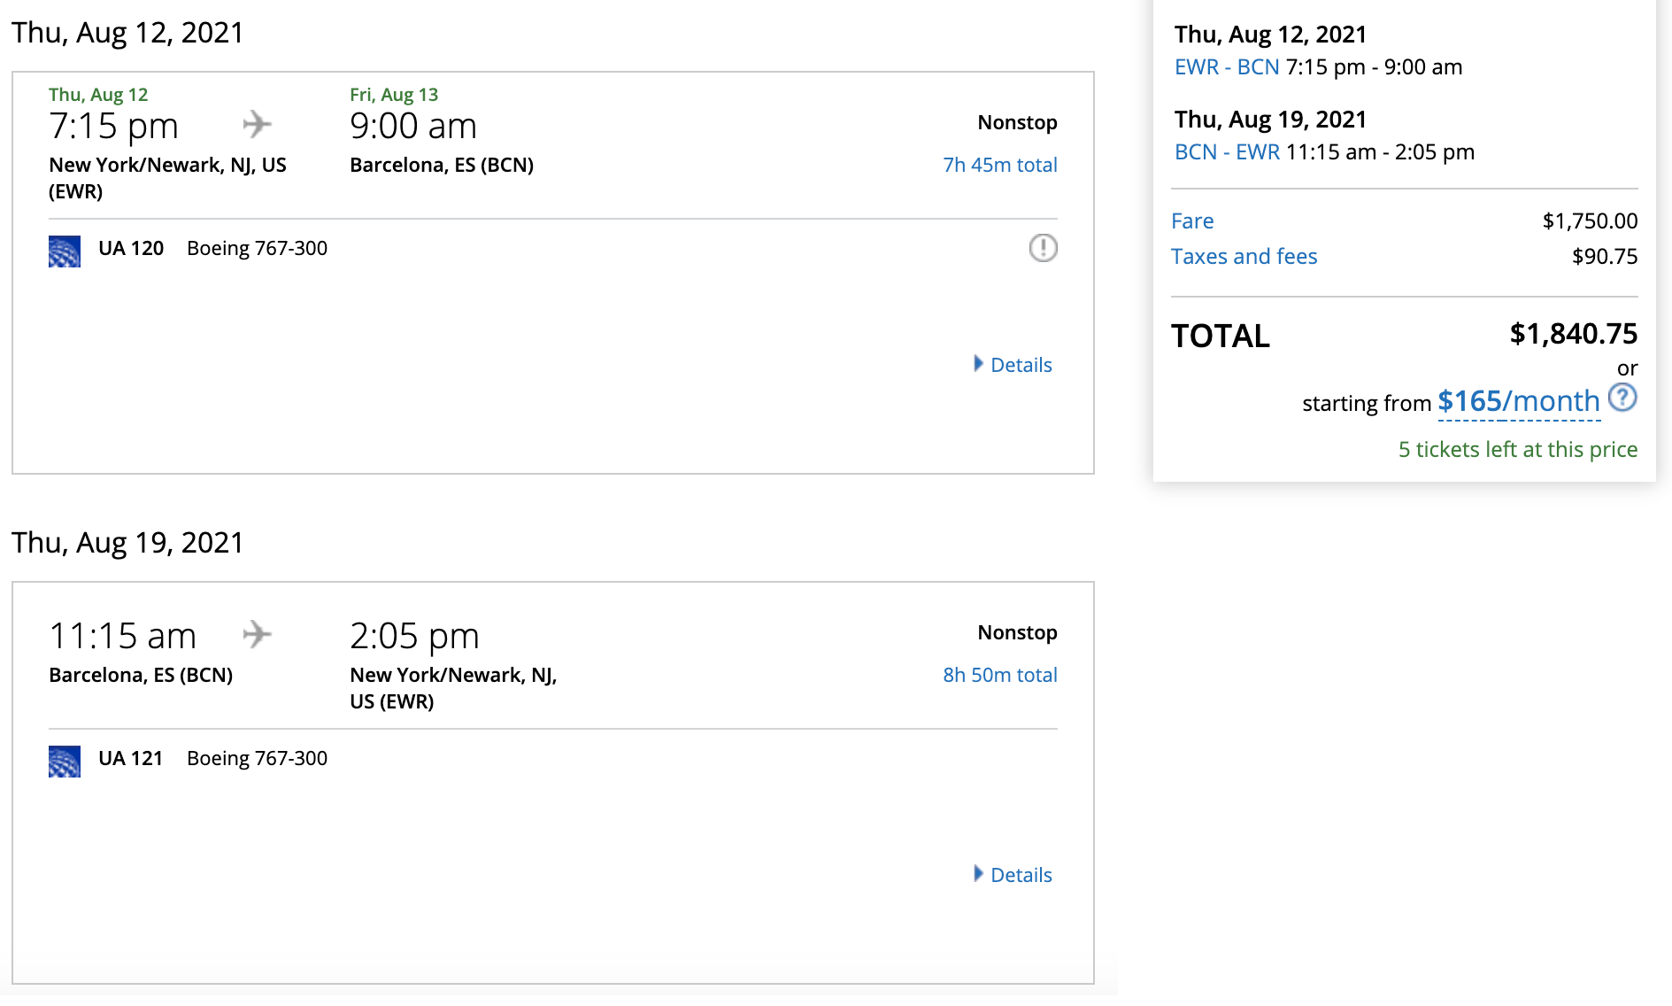Click the 8h 50m total duration link

coord(999,675)
